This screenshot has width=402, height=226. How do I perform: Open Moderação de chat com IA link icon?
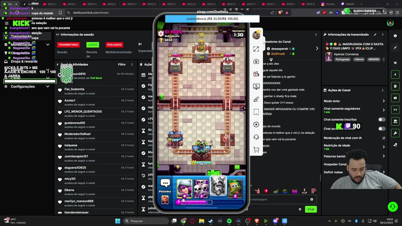(x=384, y=138)
